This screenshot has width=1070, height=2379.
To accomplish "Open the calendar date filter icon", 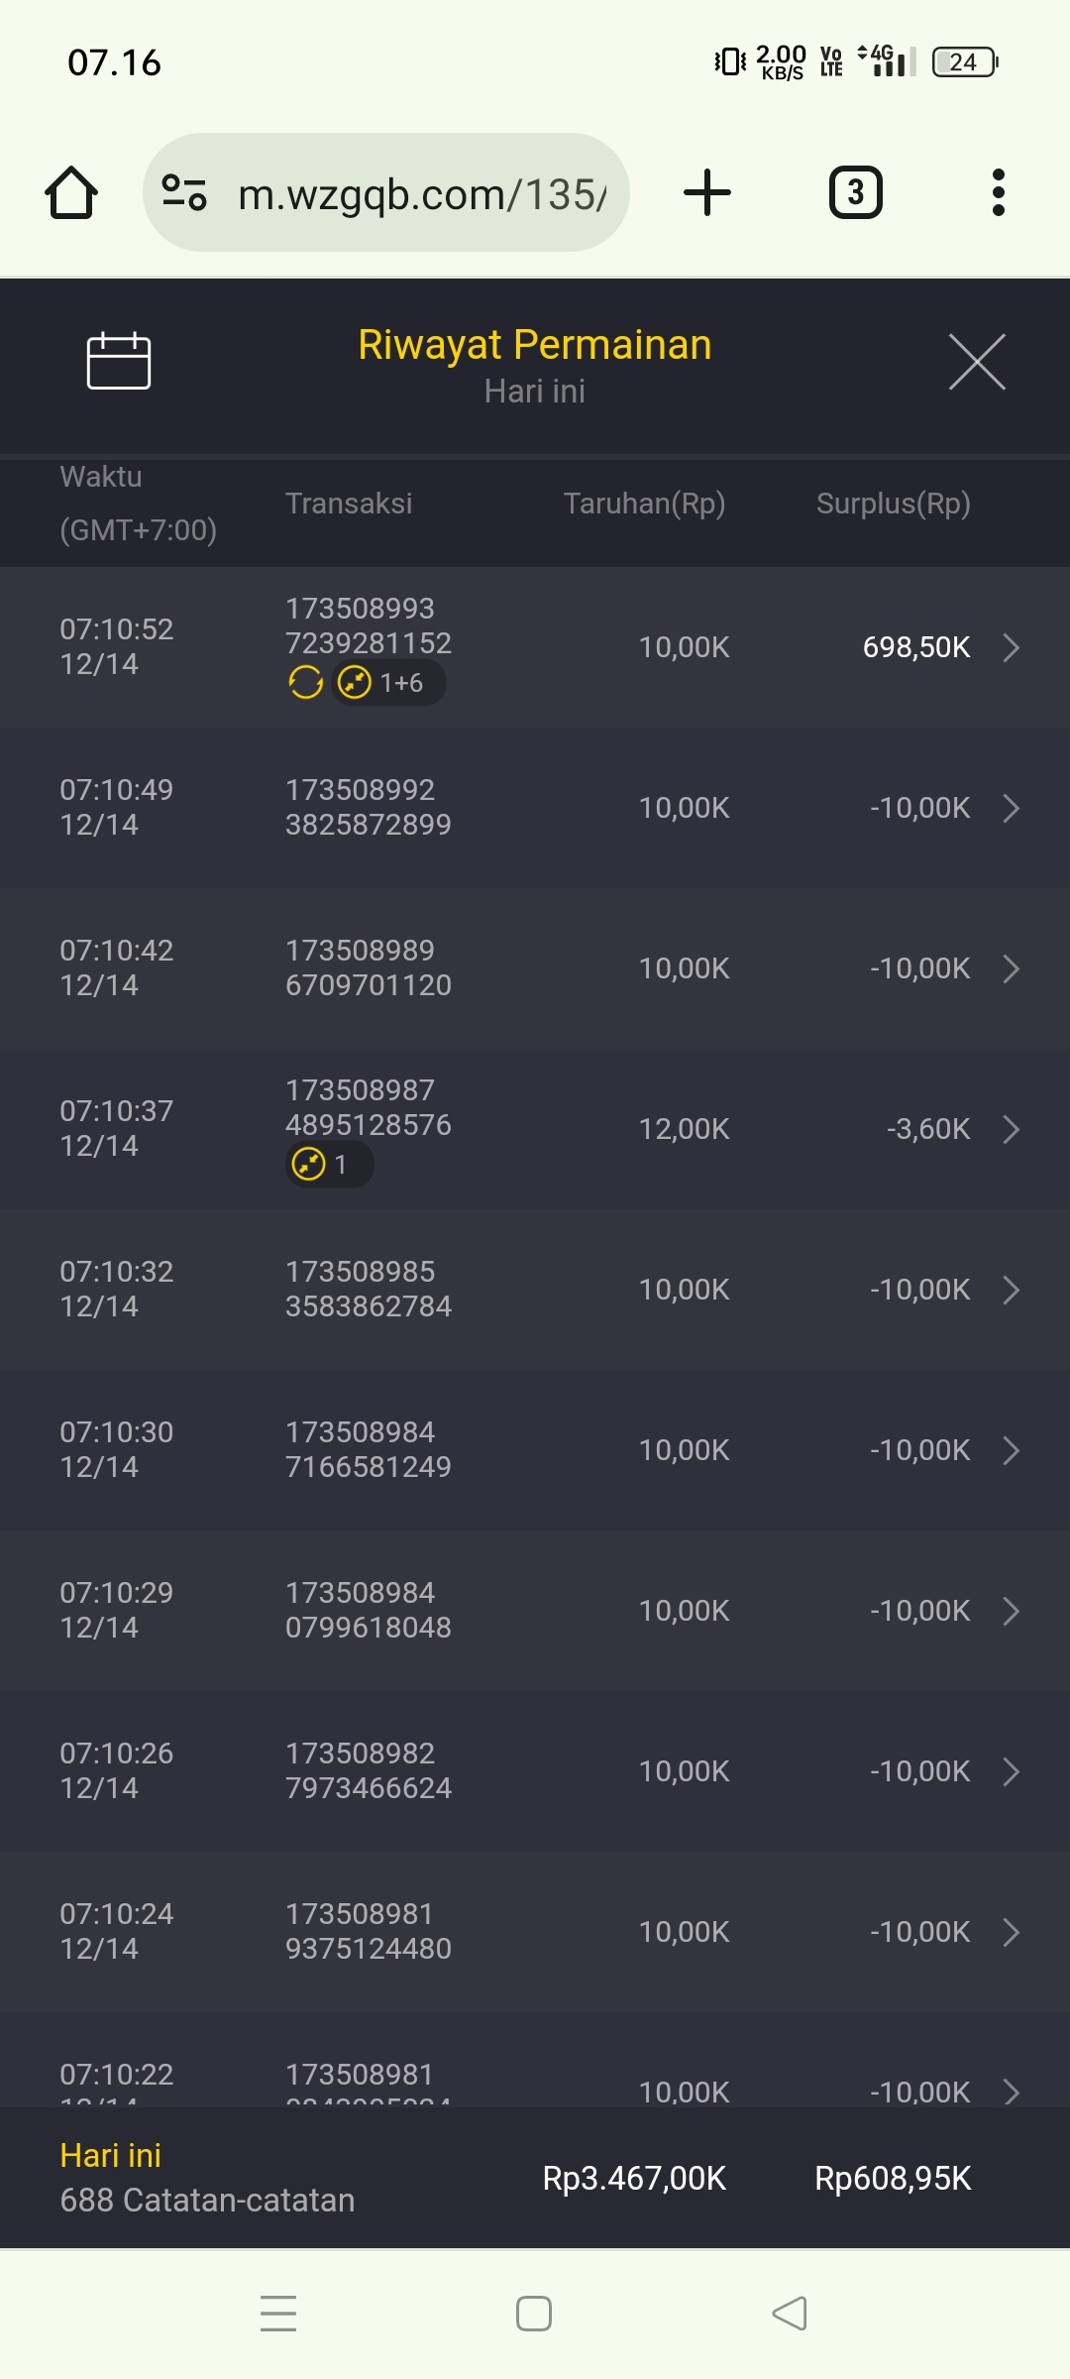I will pyautogui.click(x=119, y=361).
